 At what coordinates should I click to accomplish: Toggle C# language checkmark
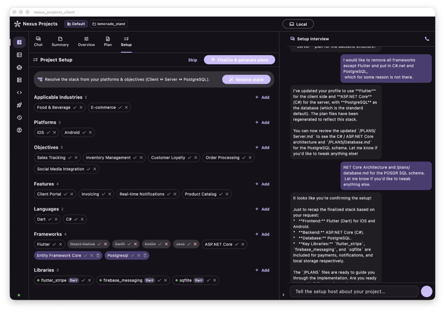click(76, 219)
